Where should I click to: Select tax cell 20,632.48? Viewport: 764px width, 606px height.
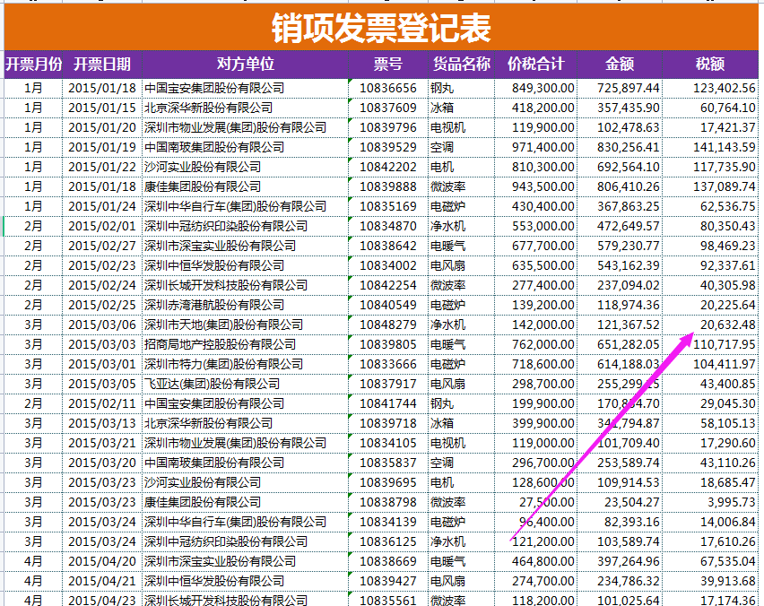coord(710,325)
